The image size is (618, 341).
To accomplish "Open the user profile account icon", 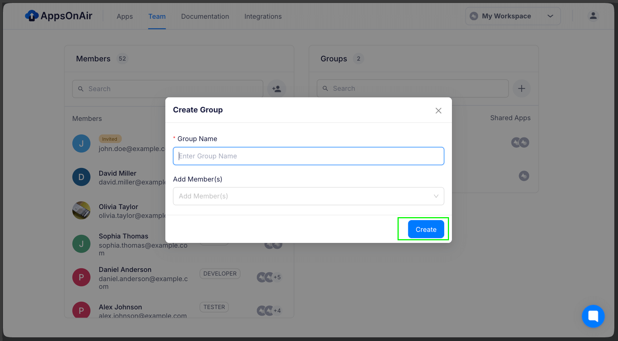I will tap(593, 16).
